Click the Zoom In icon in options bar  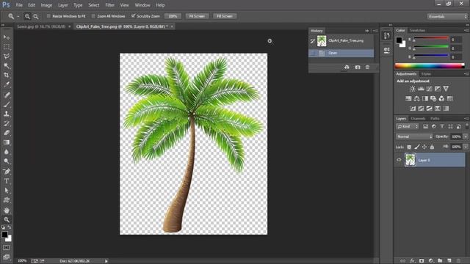pyautogui.click(x=27, y=16)
